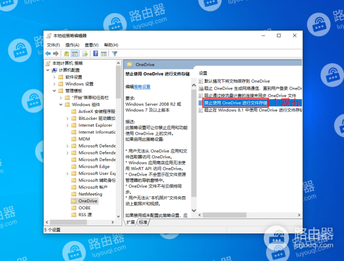Expand the Internet Explorer tree node
The width and height of the screenshot is (344, 261).
point(68,126)
